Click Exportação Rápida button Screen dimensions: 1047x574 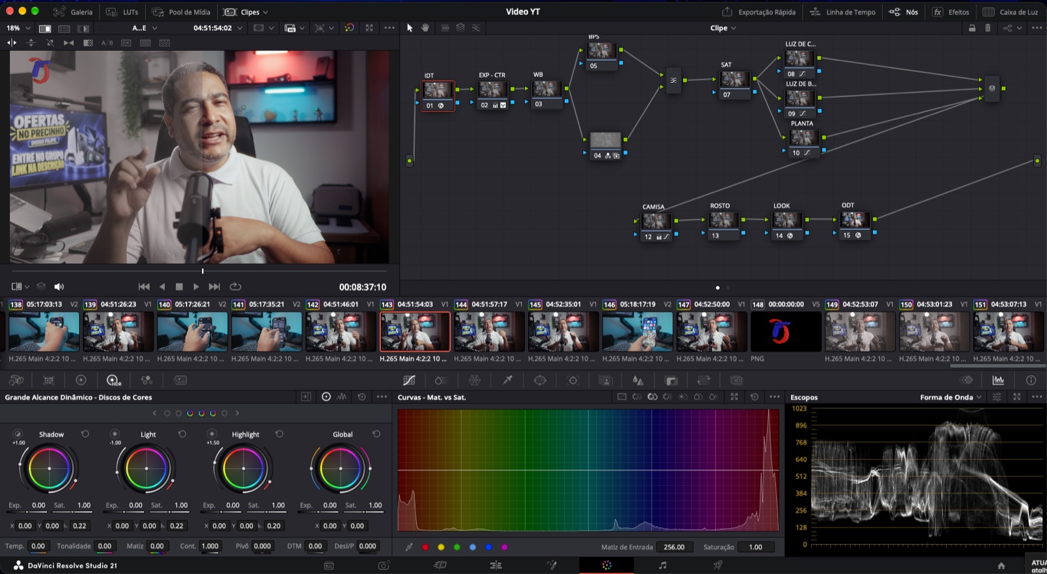pyautogui.click(x=759, y=12)
